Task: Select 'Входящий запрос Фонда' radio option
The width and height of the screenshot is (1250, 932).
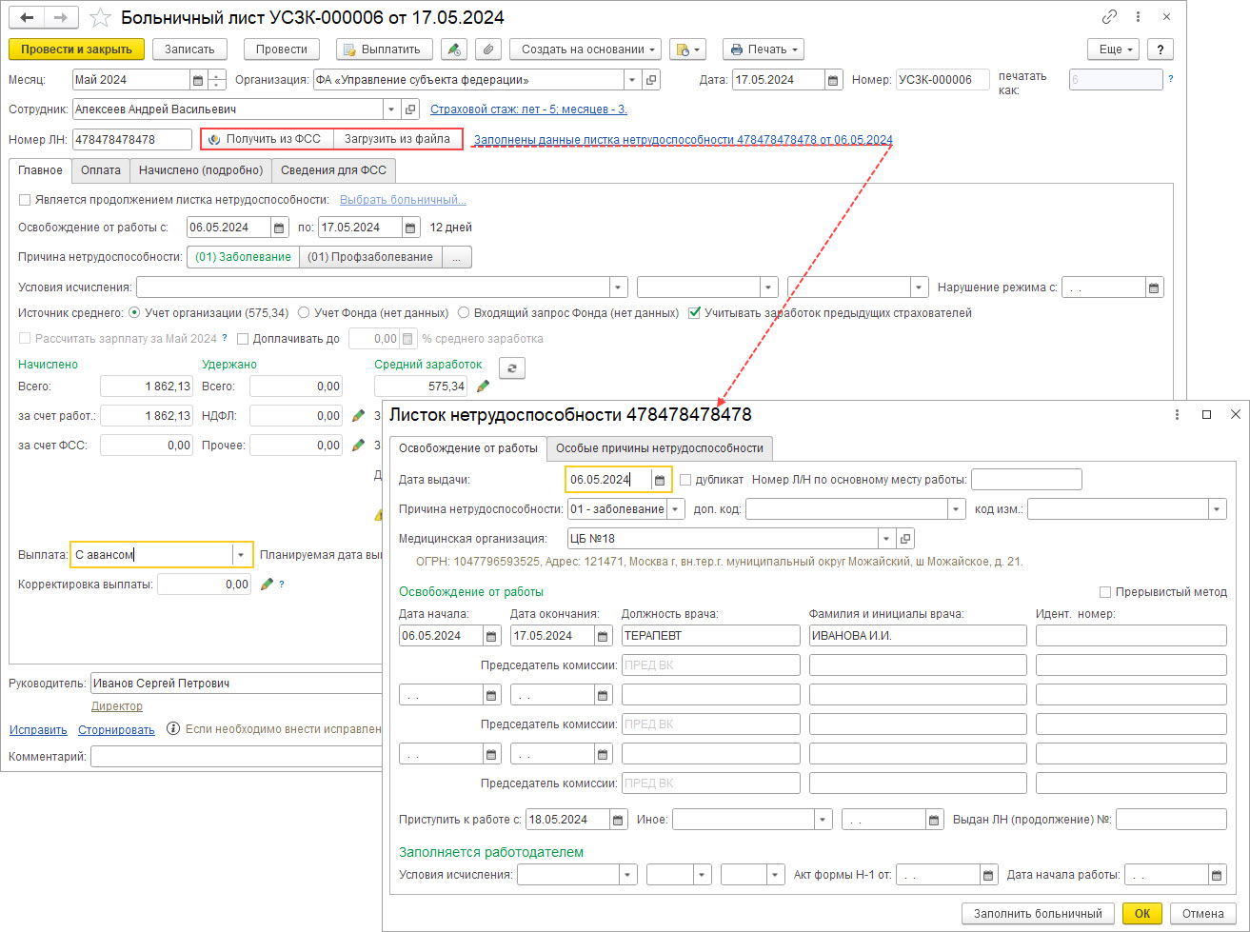Action: pyautogui.click(x=464, y=312)
